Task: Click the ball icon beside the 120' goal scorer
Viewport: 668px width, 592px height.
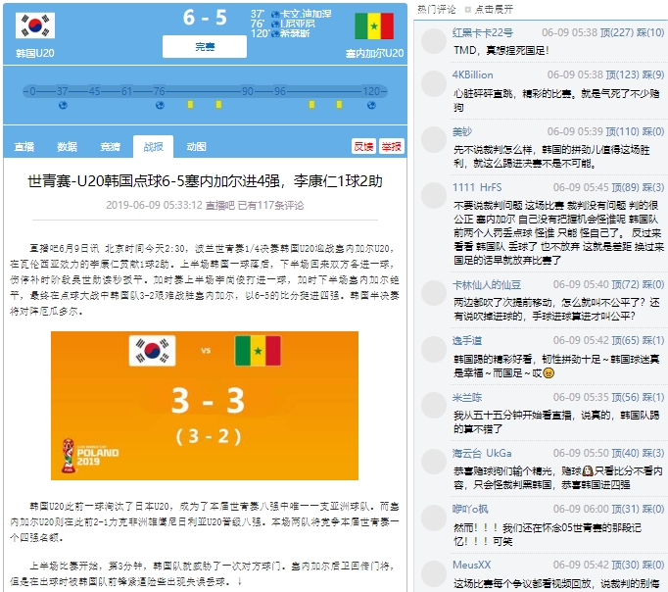Action: pos(275,33)
